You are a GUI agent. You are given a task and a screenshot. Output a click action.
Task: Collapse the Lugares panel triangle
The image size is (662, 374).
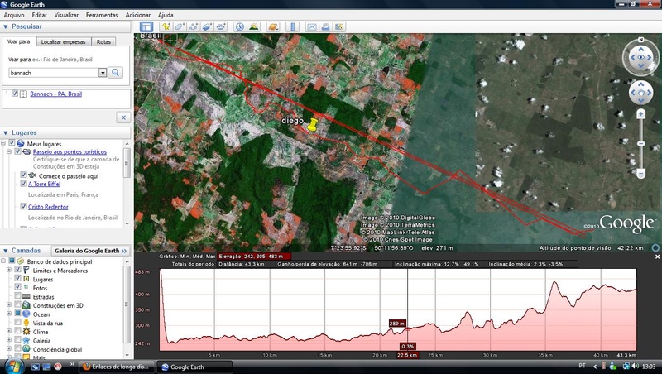[6, 132]
